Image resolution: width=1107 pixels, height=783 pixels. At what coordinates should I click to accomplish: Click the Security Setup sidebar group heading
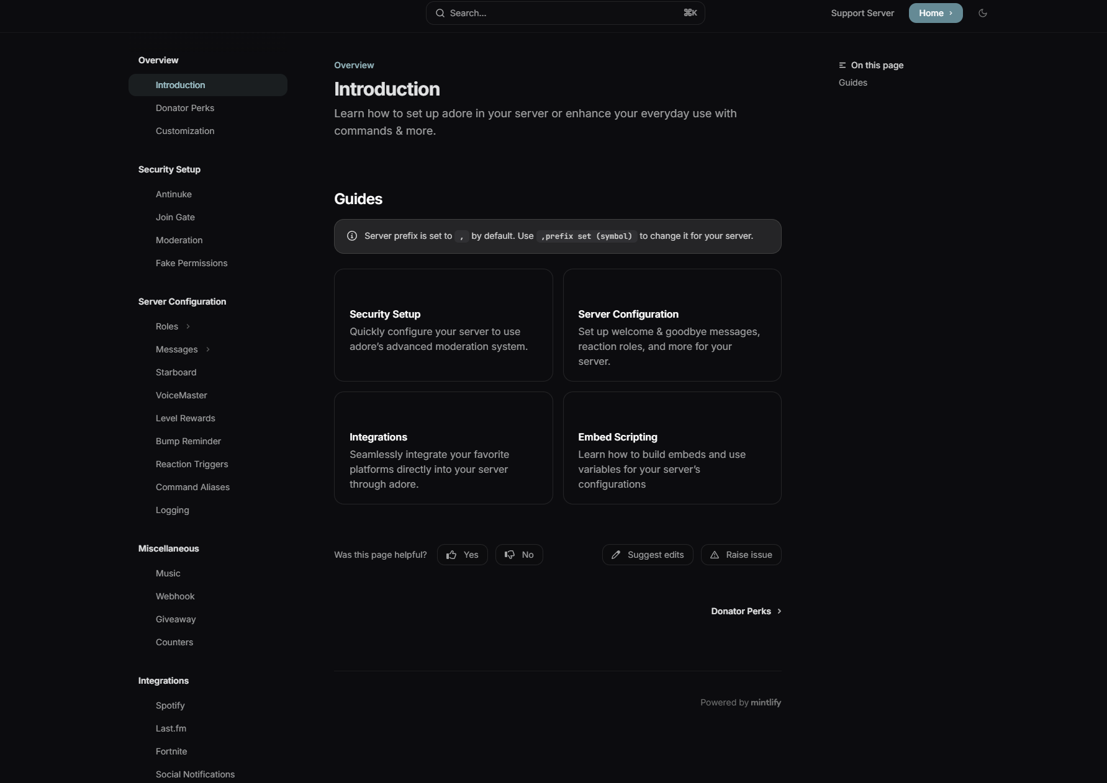[x=169, y=169]
